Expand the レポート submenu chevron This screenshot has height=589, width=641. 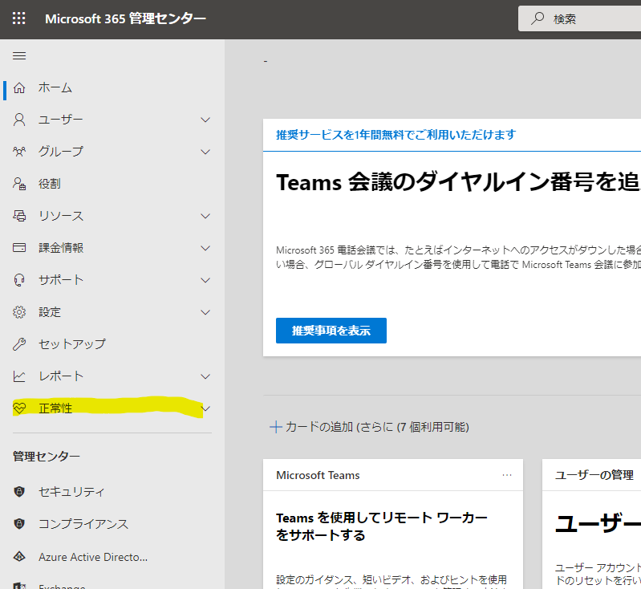tap(205, 376)
